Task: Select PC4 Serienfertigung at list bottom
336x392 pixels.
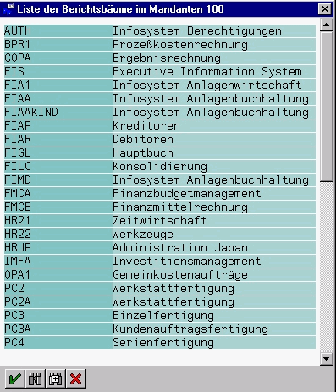Action: tap(160, 343)
